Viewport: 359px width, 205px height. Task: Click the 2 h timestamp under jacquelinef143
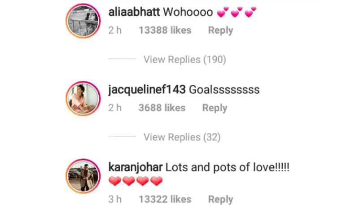(x=115, y=108)
